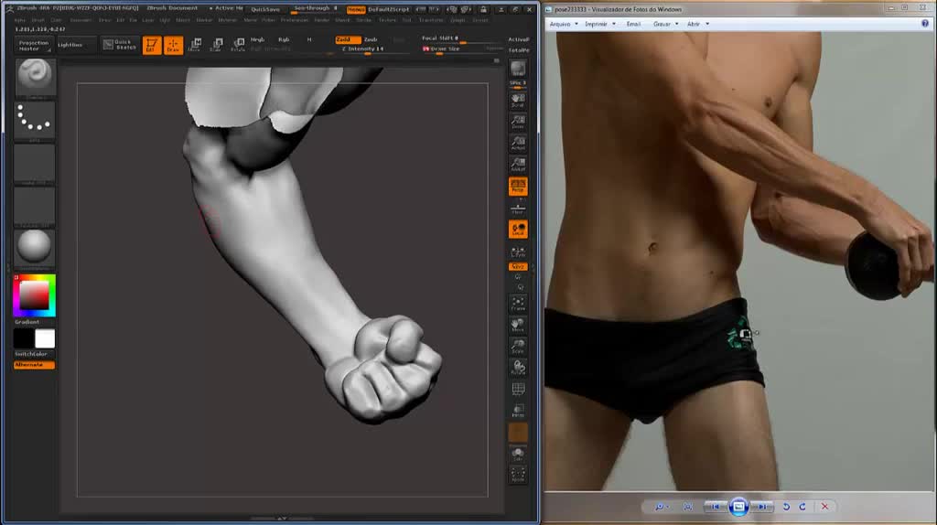Click the Move view icon in right shelf
Image resolution: width=937 pixels, height=525 pixels.
pyautogui.click(x=518, y=326)
